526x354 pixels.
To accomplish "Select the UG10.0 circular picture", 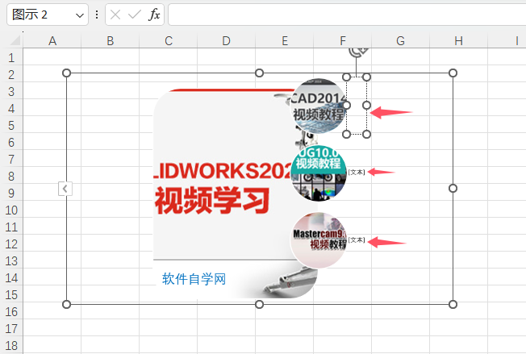I will 318,173.
